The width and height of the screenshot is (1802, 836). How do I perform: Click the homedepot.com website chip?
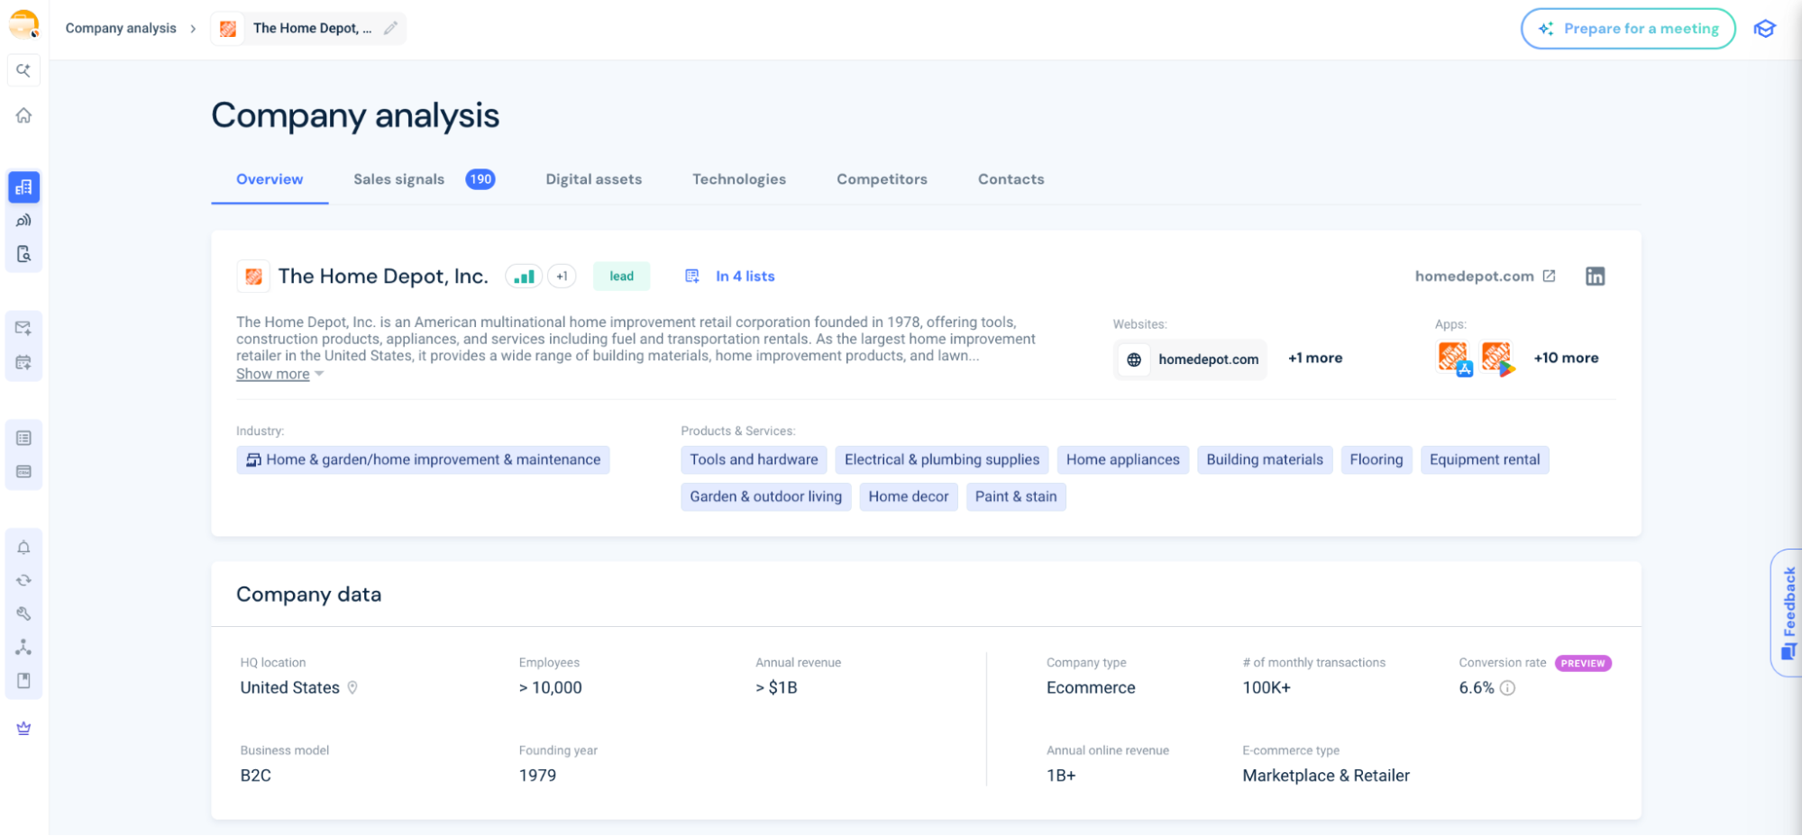point(1191,359)
